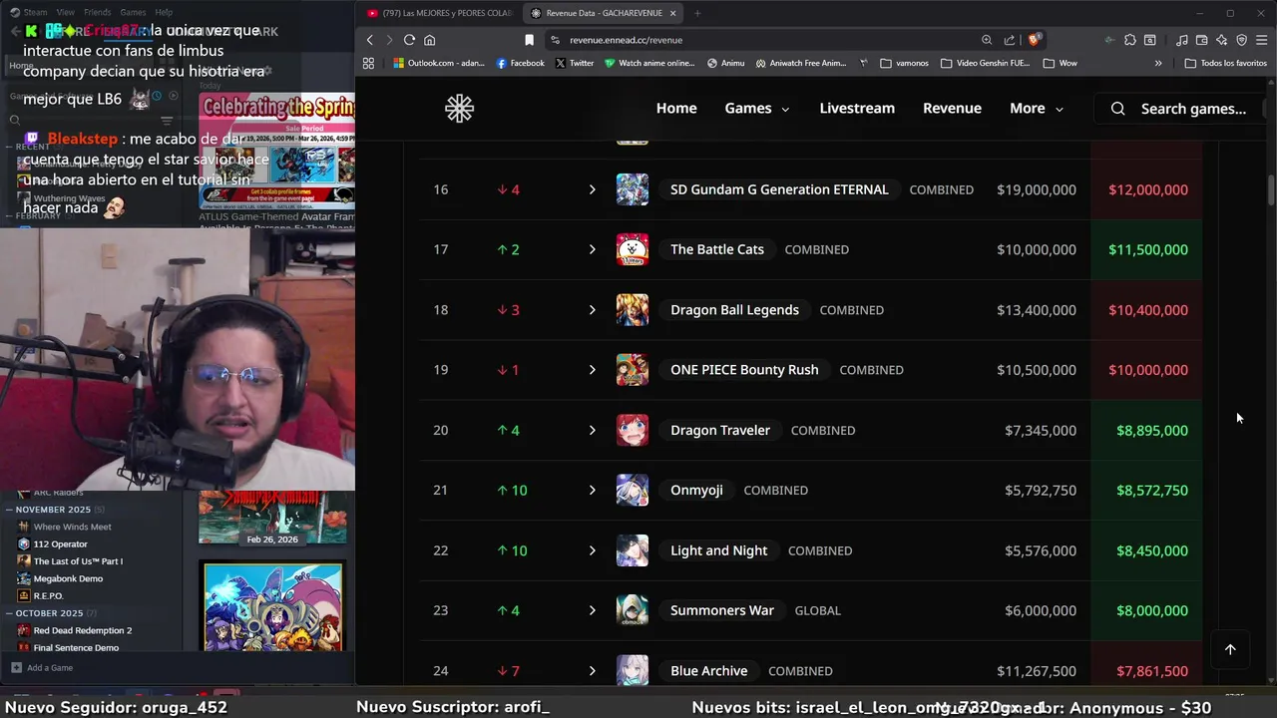Go to Home in site navigation
Image resolution: width=1277 pixels, height=718 pixels.
tap(676, 109)
